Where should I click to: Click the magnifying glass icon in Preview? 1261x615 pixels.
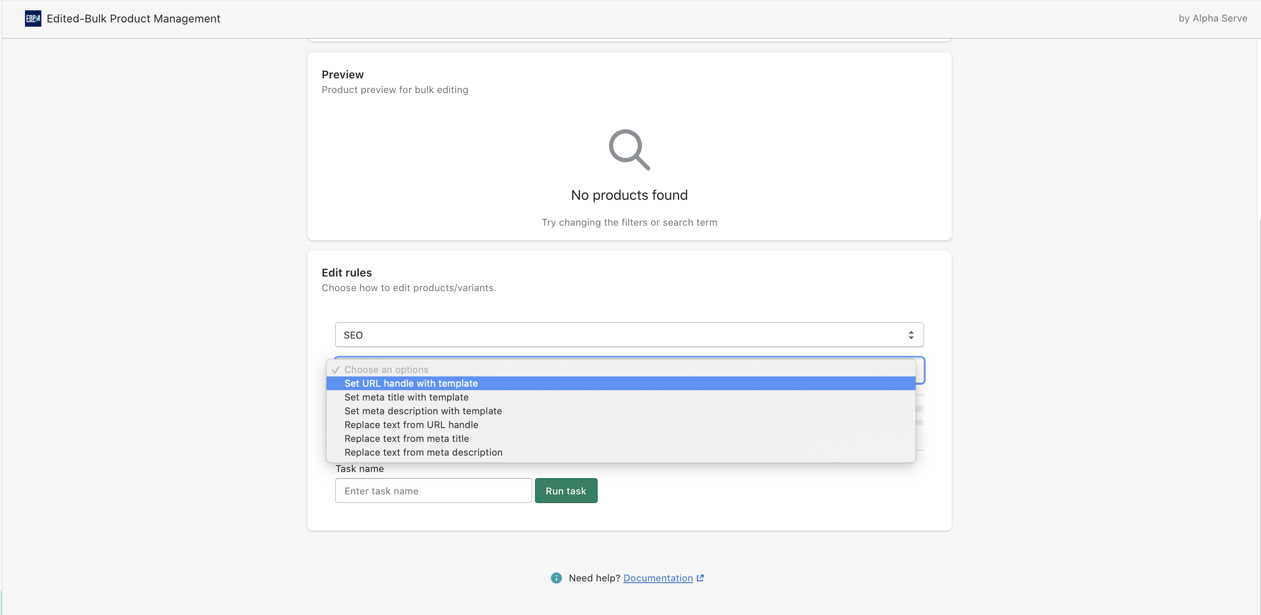coord(629,149)
